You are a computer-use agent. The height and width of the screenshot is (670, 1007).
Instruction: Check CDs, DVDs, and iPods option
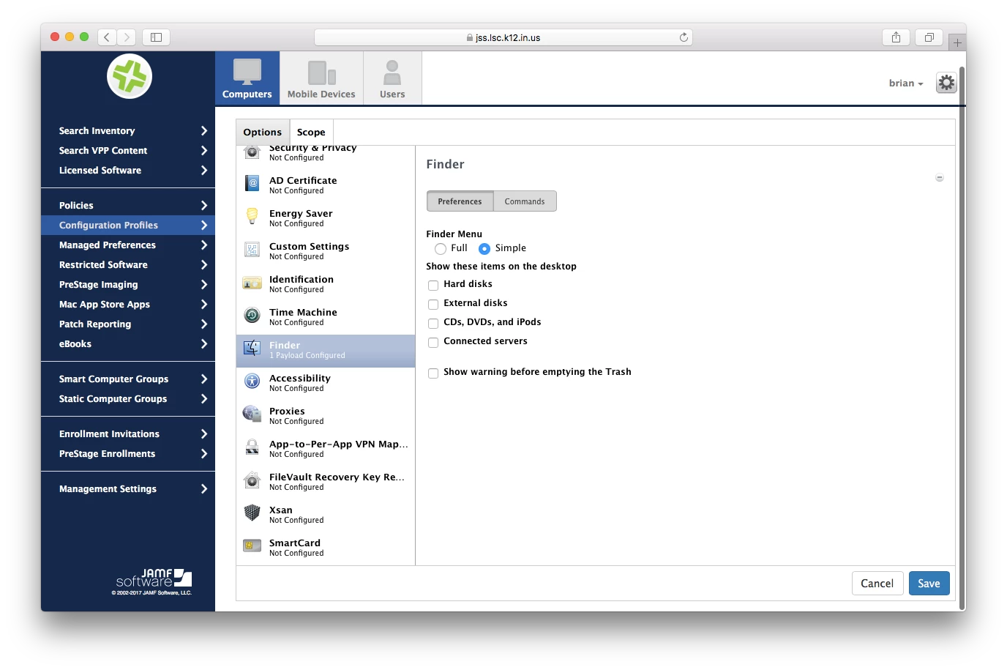click(433, 324)
